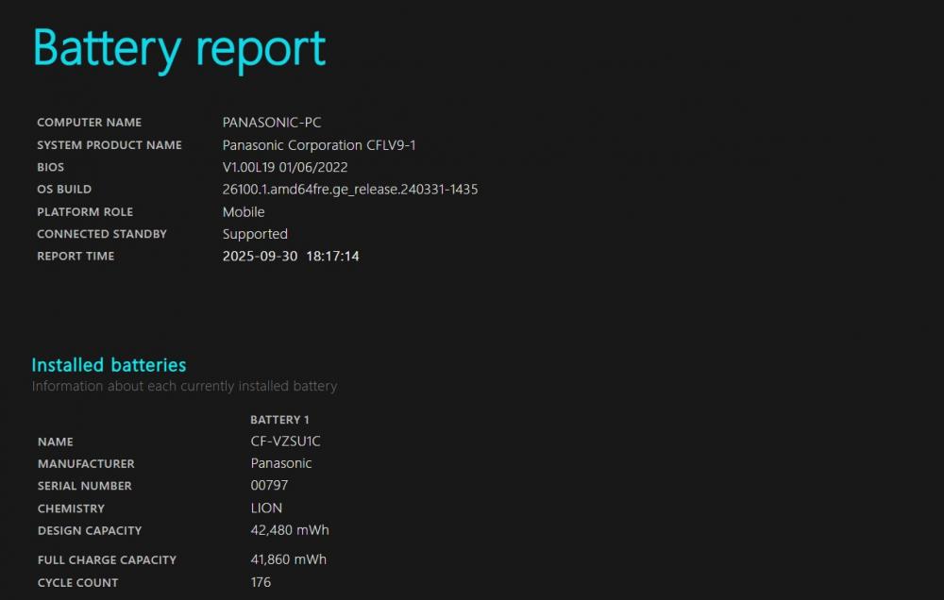Click the 'Information about each currently installed battery' subtitle
Screen dimensions: 944x600
(184, 387)
